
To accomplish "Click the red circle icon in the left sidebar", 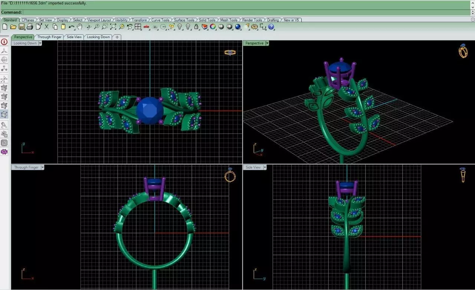I will coord(4,42).
